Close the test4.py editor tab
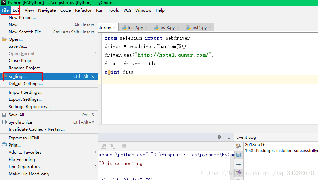318x180 pixels. (210, 28)
